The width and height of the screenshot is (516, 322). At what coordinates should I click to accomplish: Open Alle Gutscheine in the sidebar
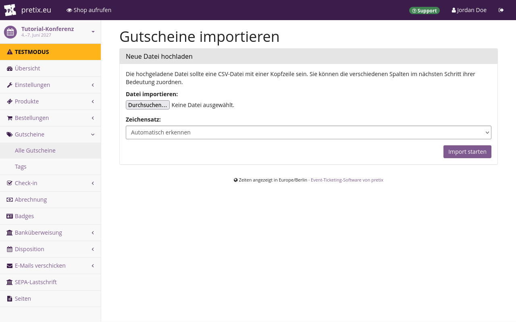tap(50, 151)
